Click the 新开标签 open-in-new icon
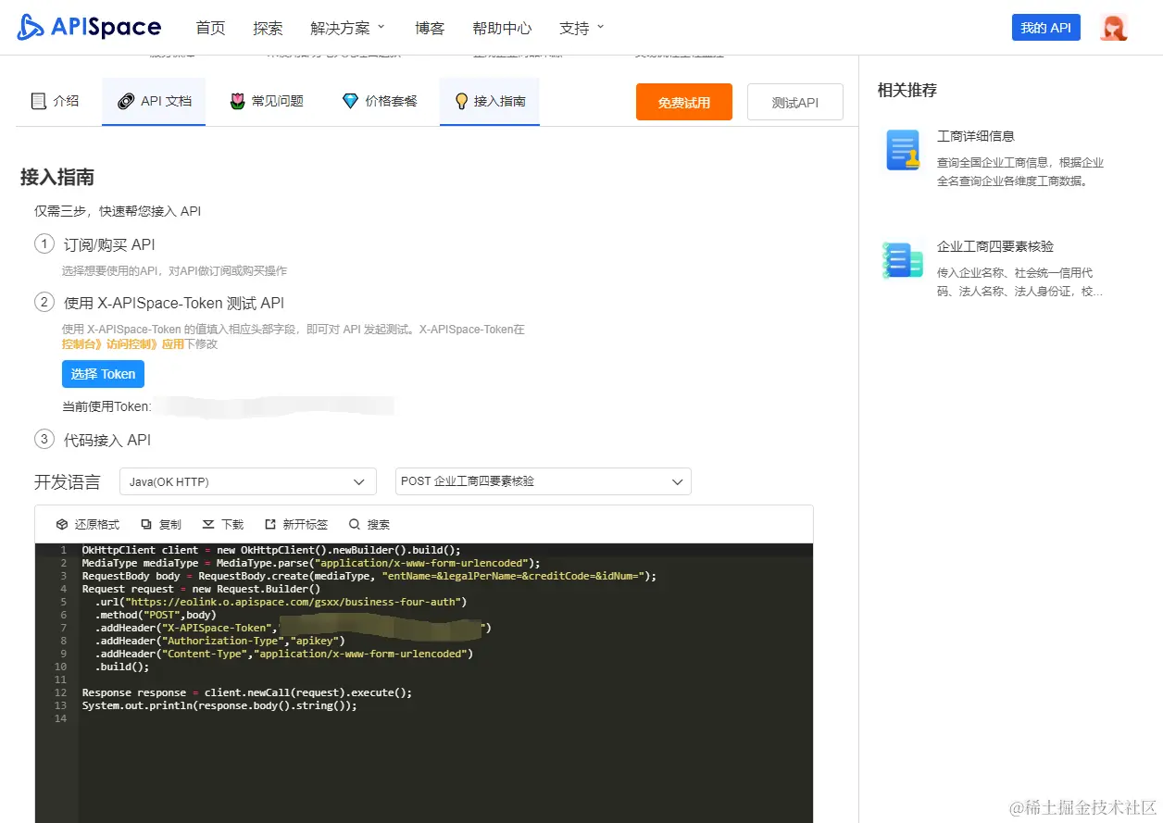 point(270,524)
